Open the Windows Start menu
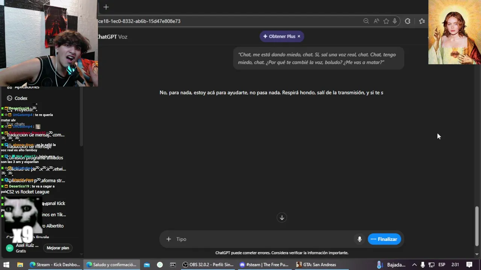Screen dimensions: 481x270 pyautogui.click(x=6, y=264)
